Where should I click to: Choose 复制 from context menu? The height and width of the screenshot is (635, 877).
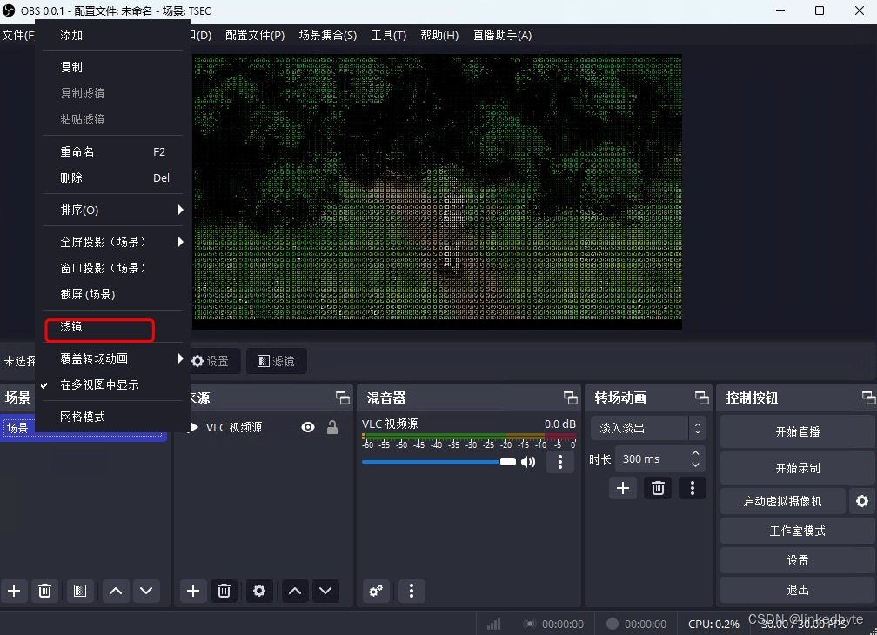(113, 67)
